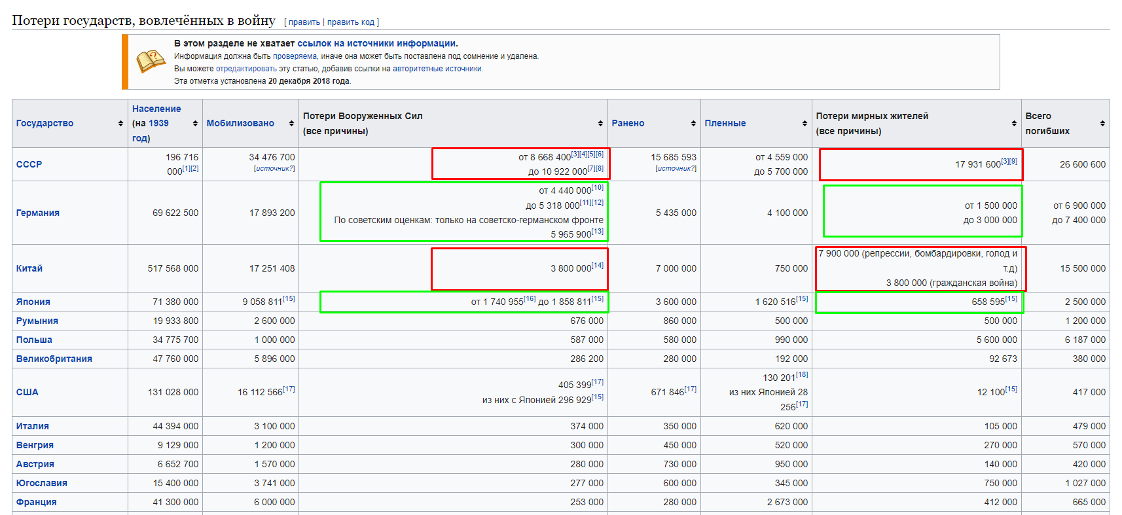Open footnote [14] in Китай row
This screenshot has height=515, width=1122.
click(x=598, y=265)
